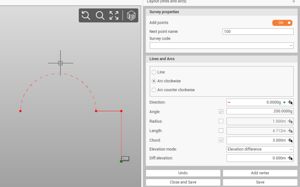This screenshot has width=300, height=187.
Task: Click the Close and Save button
Action: click(183, 182)
